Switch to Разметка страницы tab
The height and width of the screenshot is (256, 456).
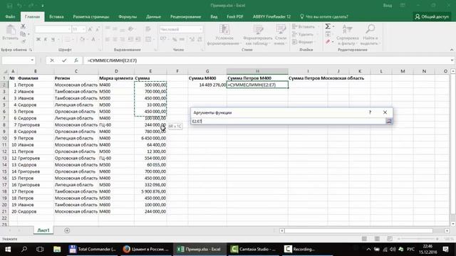91,17
